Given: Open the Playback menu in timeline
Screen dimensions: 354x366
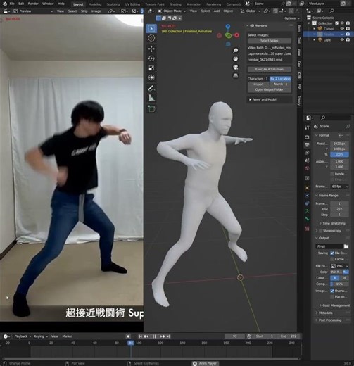Looking at the screenshot, I should click(22, 336).
